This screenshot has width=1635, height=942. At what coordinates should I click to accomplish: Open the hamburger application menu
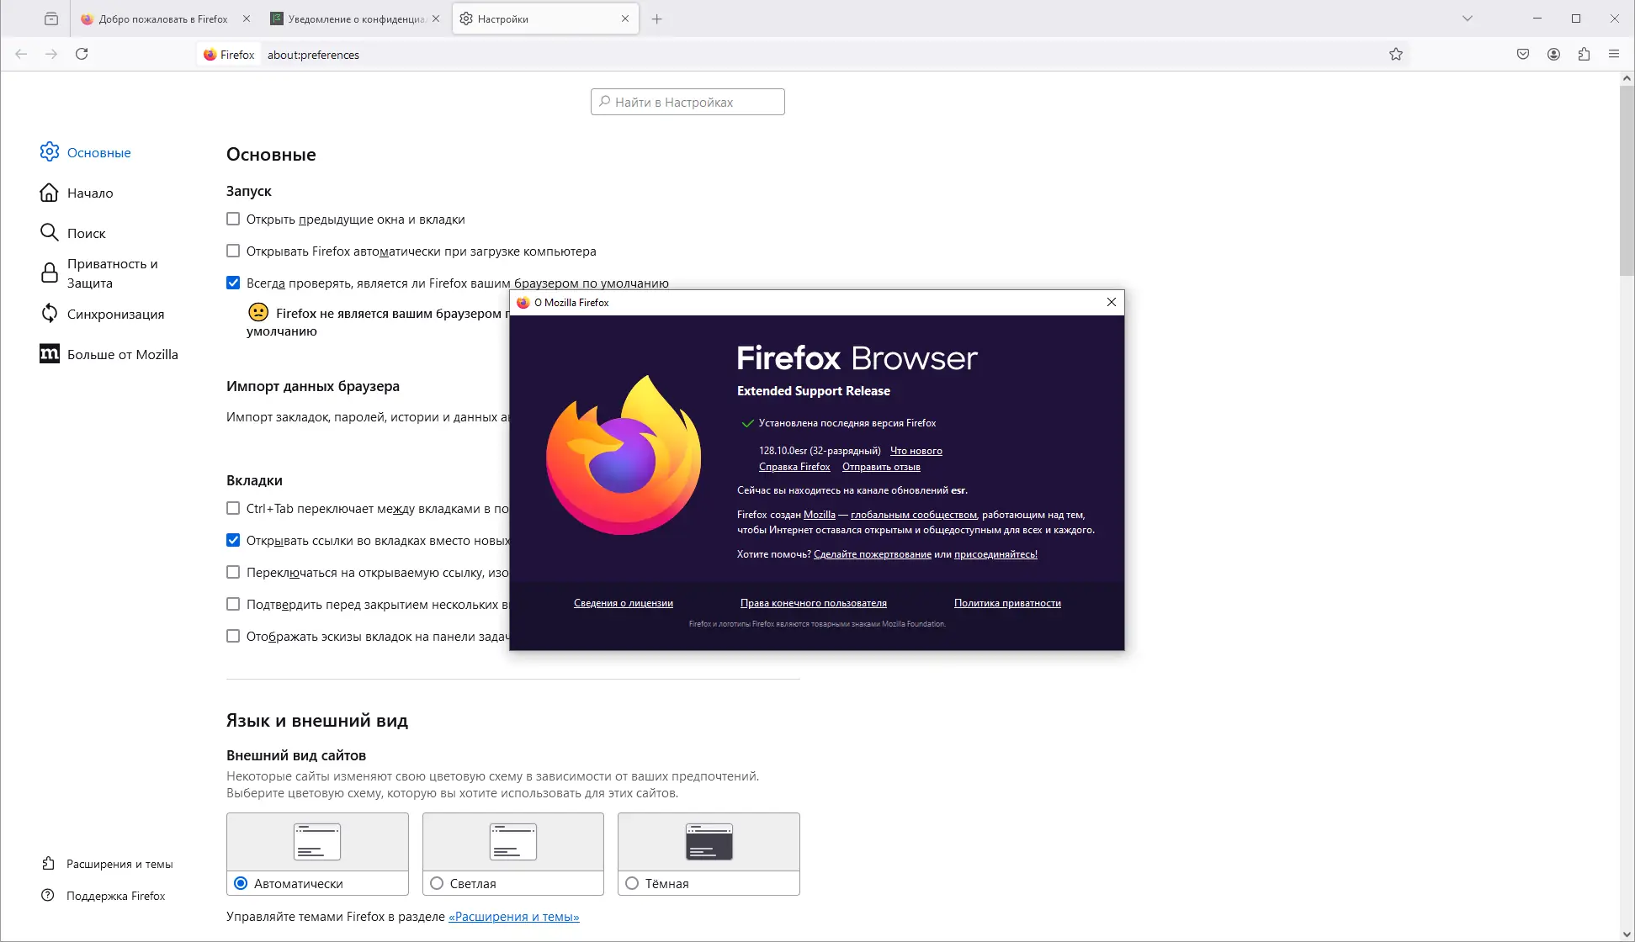(x=1614, y=54)
